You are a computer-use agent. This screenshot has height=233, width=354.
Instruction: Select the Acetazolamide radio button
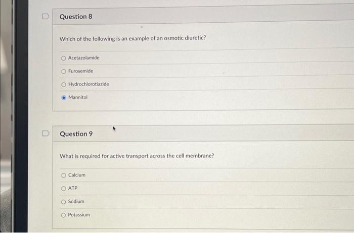pos(64,59)
